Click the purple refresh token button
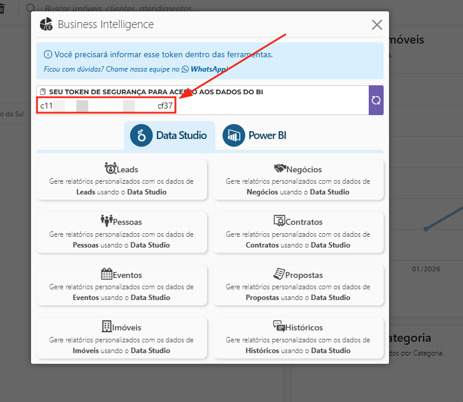The width and height of the screenshot is (463, 402). 376,100
